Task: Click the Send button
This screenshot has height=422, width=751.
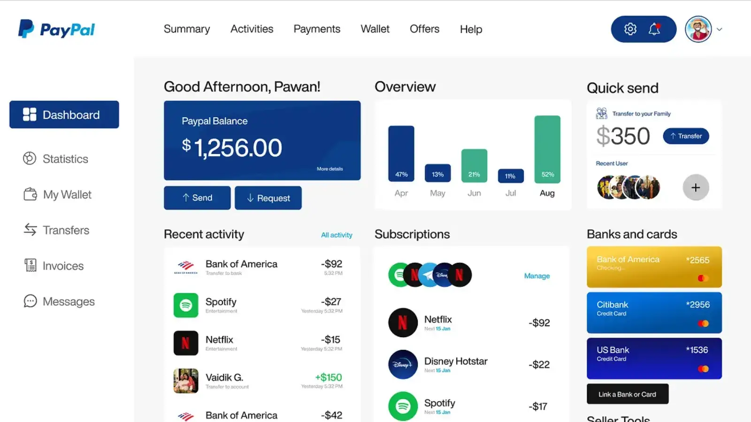Action: click(197, 197)
